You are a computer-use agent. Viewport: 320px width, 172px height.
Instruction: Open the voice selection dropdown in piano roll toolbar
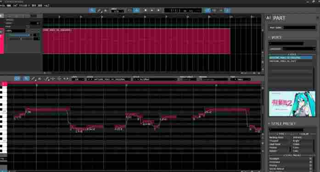click(108, 79)
